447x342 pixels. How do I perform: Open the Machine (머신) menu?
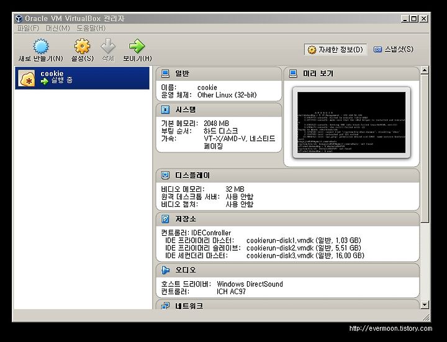[58, 28]
